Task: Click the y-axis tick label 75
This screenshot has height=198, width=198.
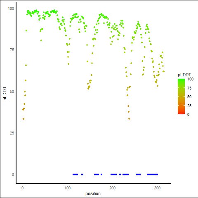Action: [x=12, y=50]
